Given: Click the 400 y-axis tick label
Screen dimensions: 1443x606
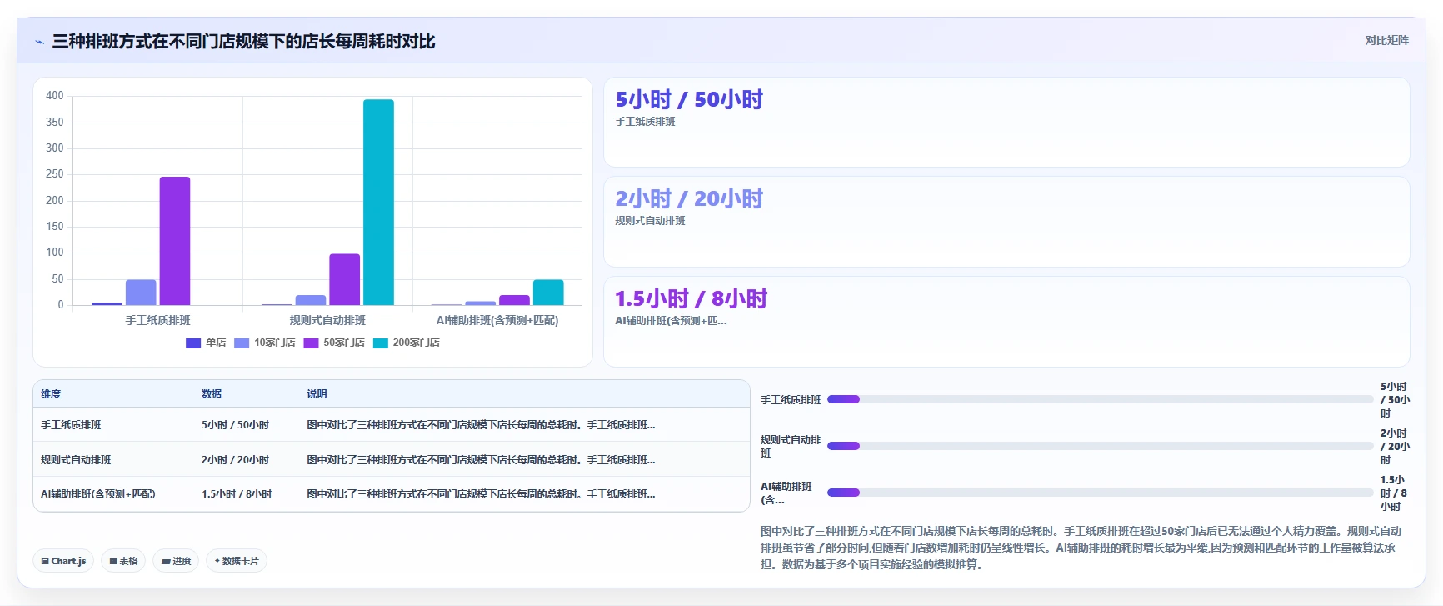Looking at the screenshot, I should coord(55,96).
